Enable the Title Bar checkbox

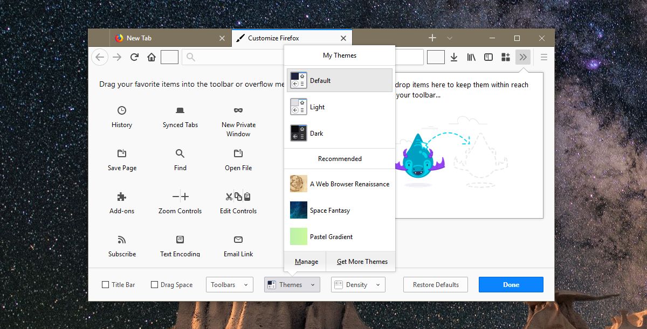[x=105, y=284]
